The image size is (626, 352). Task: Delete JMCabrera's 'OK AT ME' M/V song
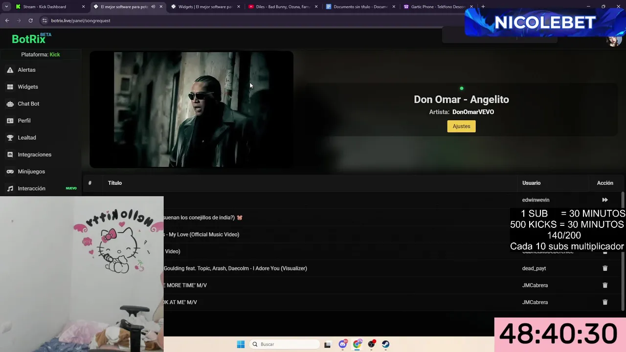[605, 302]
